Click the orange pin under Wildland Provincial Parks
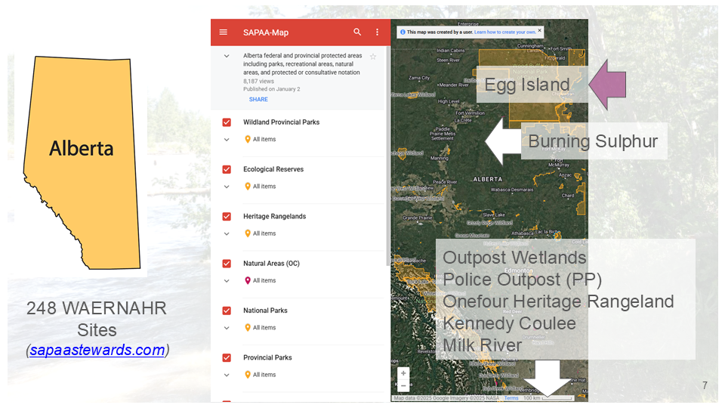The width and height of the screenshot is (725, 408). click(x=248, y=139)
